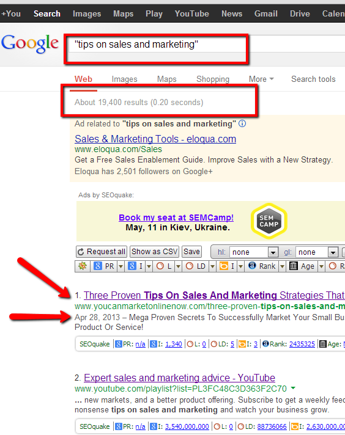Open Images in black top bar
The image size is (345, 435).
point(87,14)
